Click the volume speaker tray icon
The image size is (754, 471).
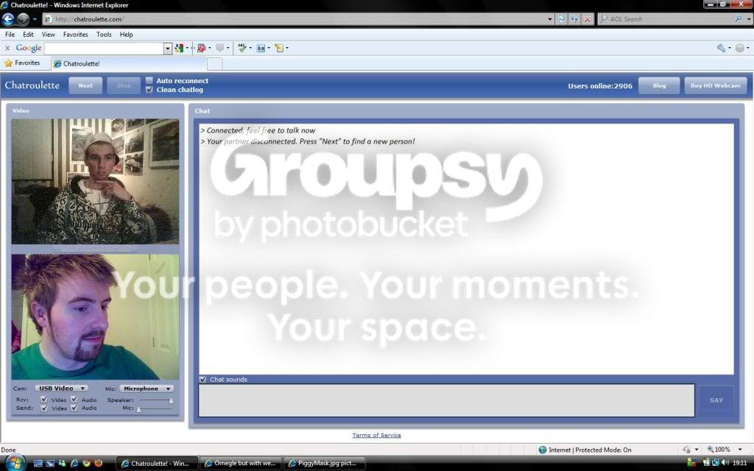725,462
